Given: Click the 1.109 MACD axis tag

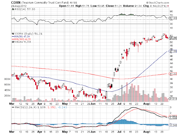Looking at the screenshot, I should click(173, 118).
